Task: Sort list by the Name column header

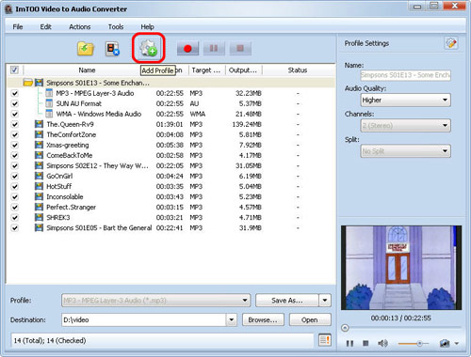Action: click(87, 70)
